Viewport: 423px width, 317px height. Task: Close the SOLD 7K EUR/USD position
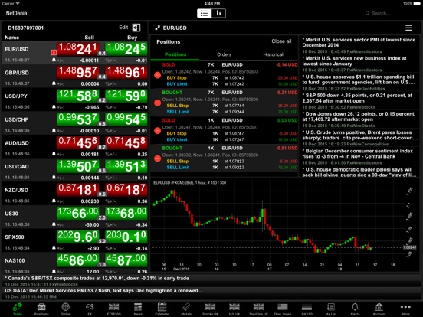(158, 75)
